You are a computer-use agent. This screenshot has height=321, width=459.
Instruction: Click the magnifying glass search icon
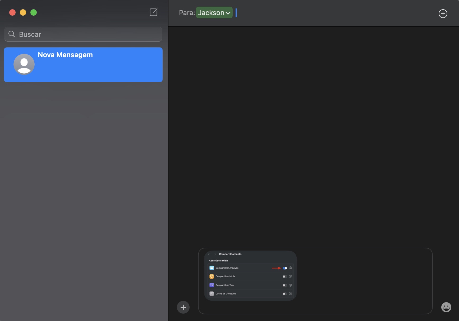click(x=12, y=34)
